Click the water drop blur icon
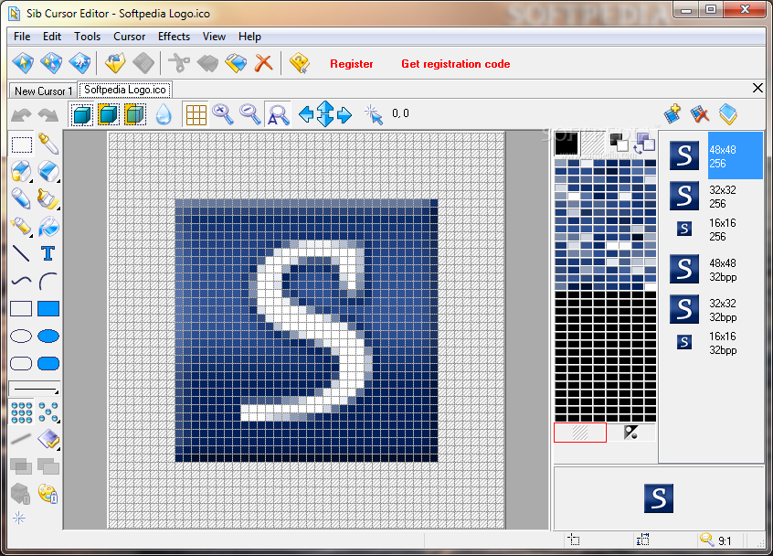The height and width of the screenshot is (556, 773). 164,115
